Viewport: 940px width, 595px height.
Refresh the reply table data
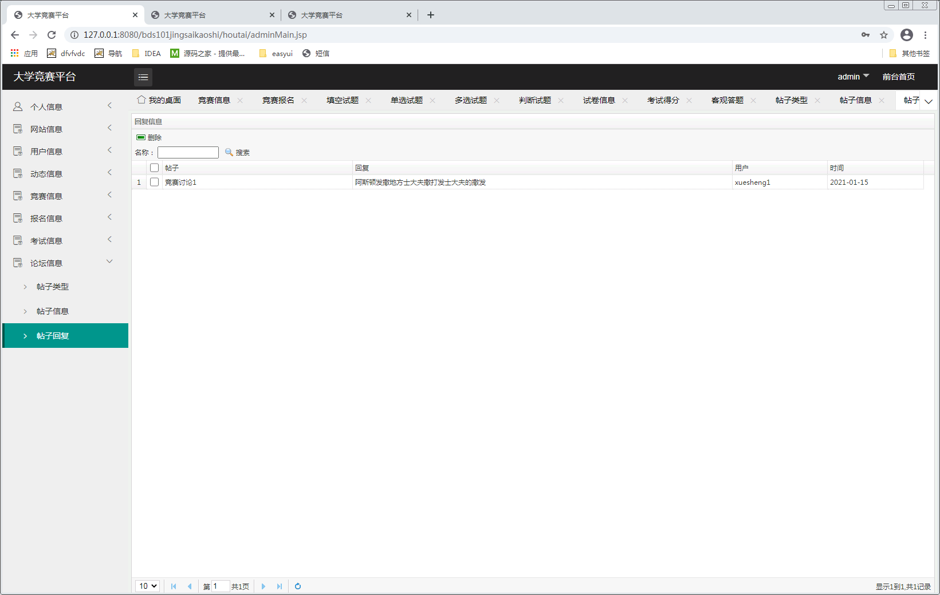298,586
